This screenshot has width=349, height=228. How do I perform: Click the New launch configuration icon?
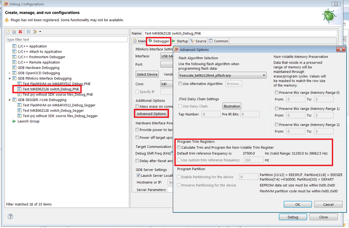[x=8, y=32]
